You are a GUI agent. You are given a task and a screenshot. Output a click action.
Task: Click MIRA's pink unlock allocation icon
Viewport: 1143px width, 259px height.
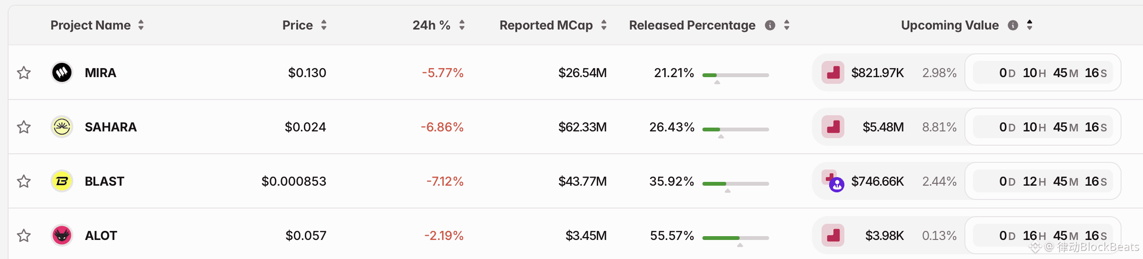tap(833, 73)
